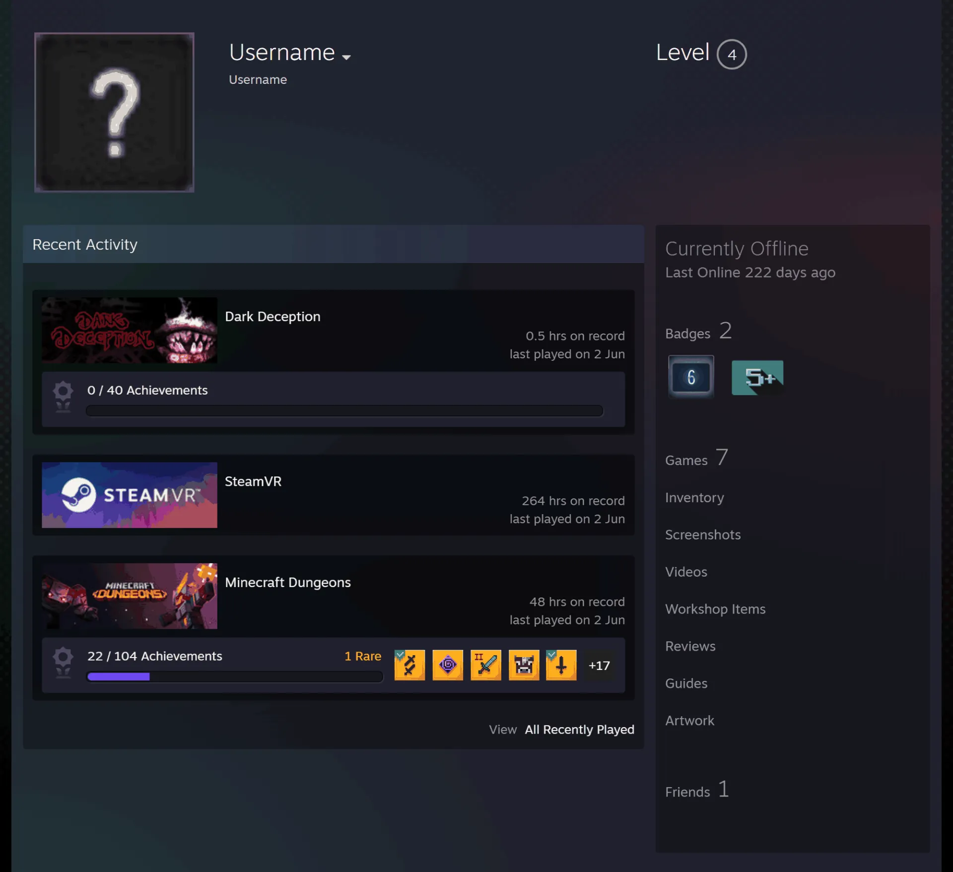Screen dimensions: 953x872
Task: Click 0 / 40 Achievements text
Action: [x=147, y=390]
